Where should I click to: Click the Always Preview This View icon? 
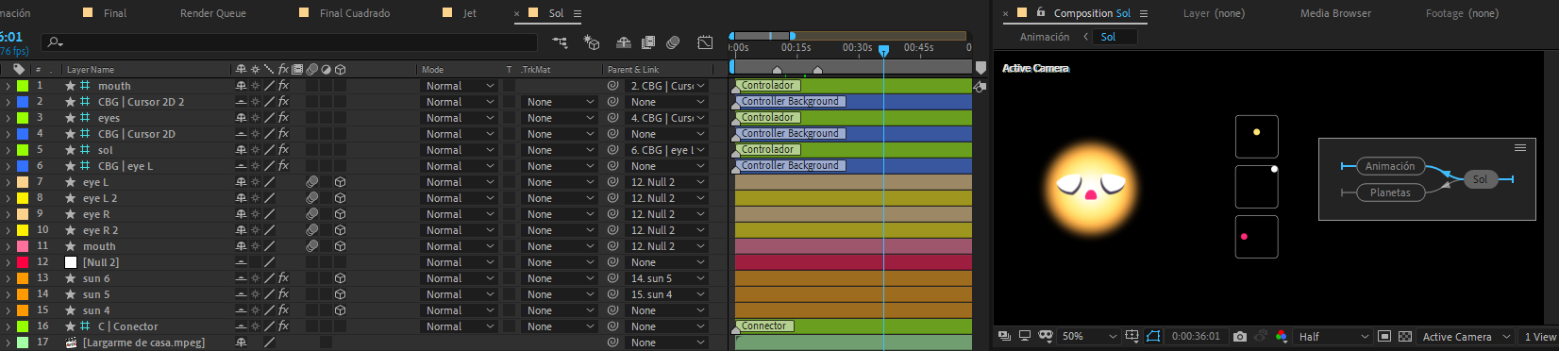pos(1004,337)
